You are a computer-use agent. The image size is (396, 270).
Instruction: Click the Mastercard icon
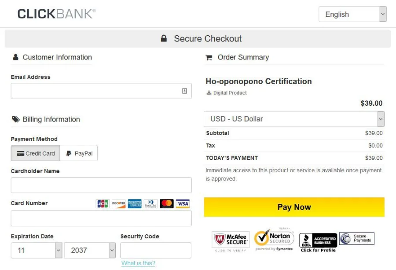(167, 203)
